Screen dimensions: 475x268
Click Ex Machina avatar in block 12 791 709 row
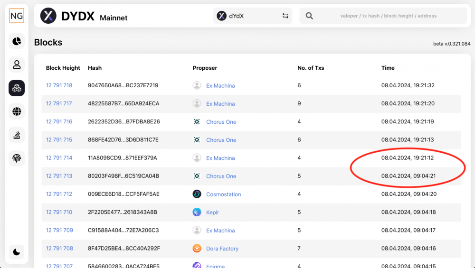(x=197, y=230)
